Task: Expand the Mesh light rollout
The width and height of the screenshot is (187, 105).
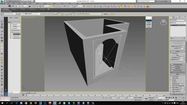Action: click(178, 68)
